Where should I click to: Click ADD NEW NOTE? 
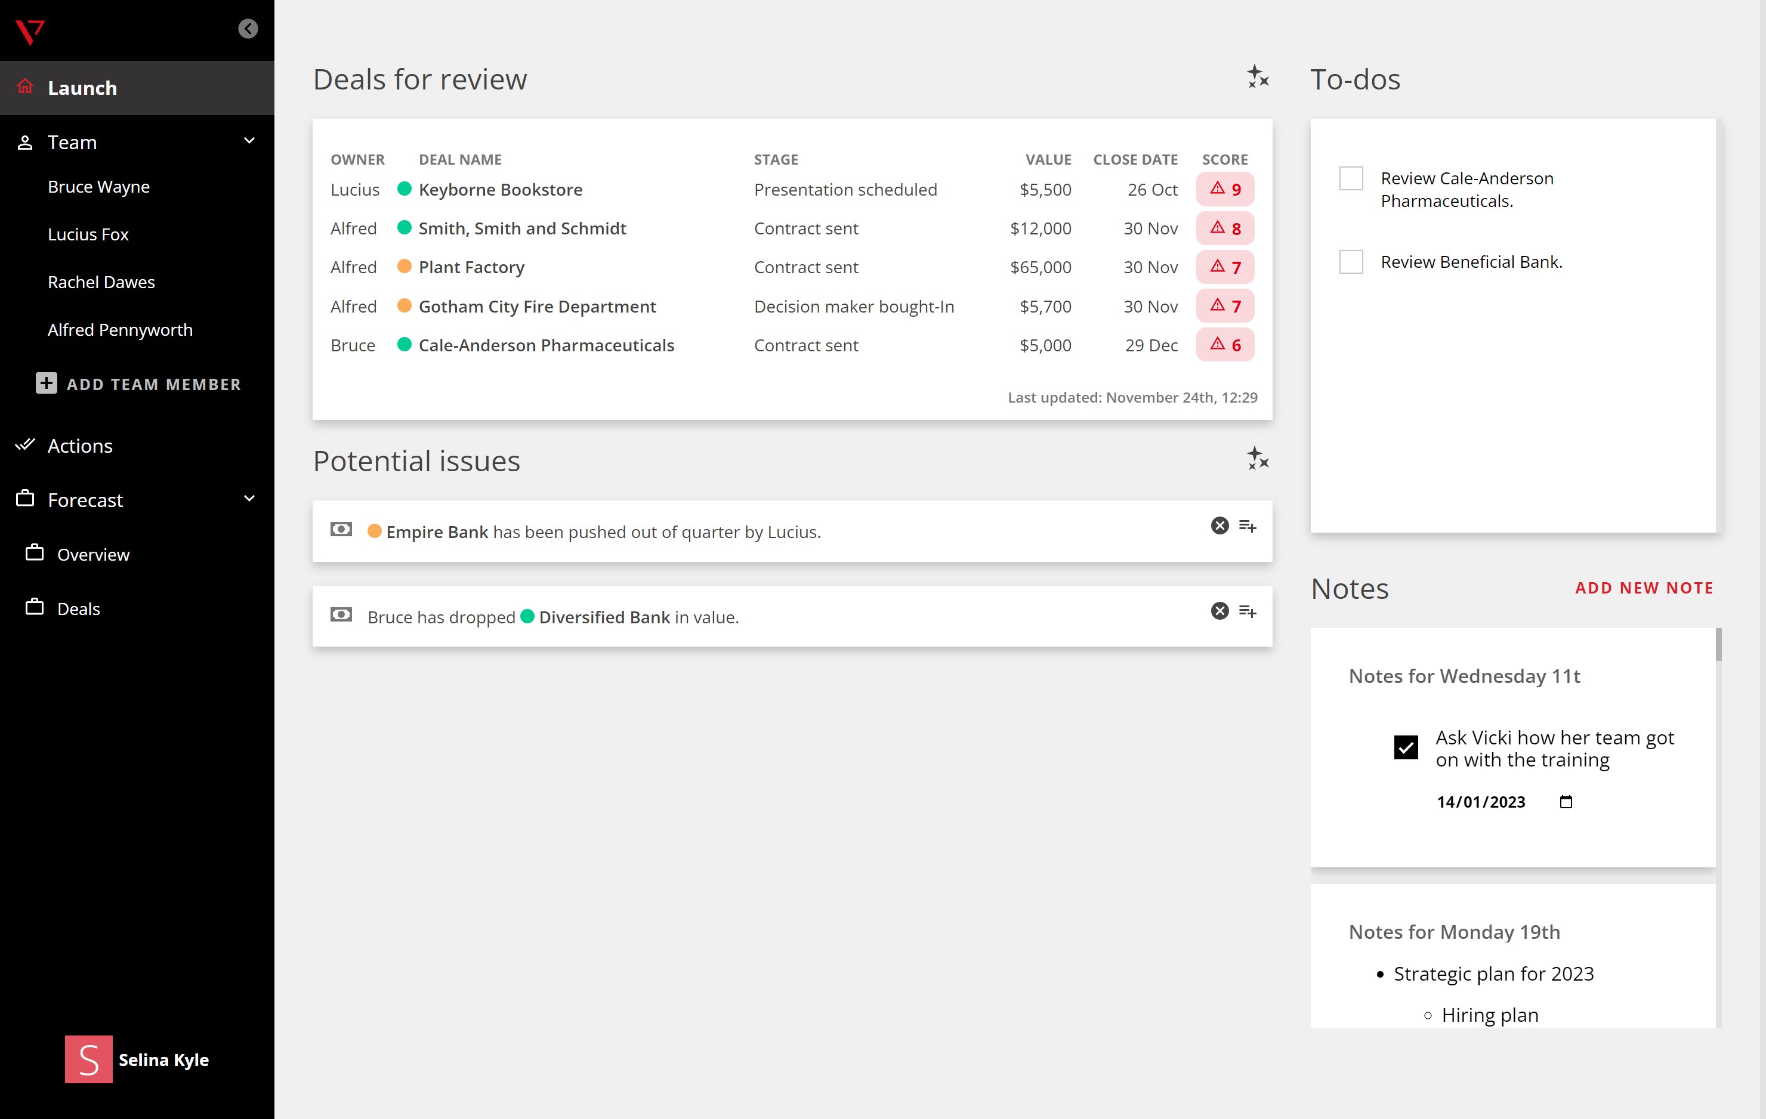1644,588
